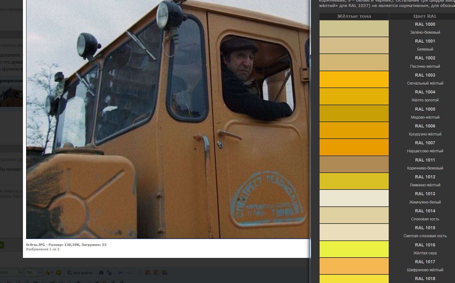
Task: Click the 'Жёлто-золотой' color name
Action: click(425, 100)
